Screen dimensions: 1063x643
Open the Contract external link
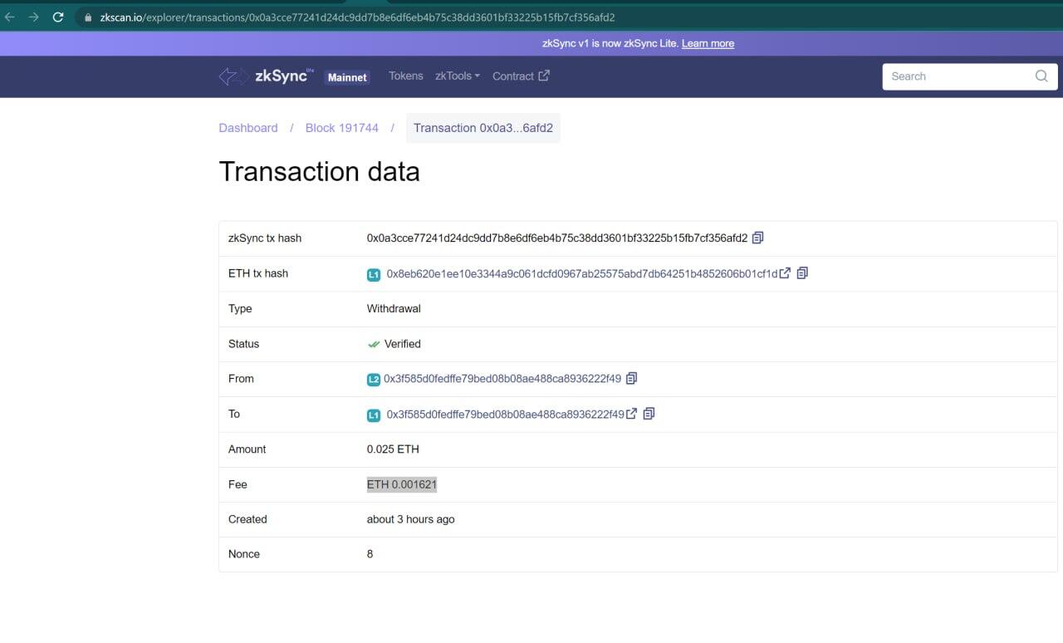pos(521,76)
